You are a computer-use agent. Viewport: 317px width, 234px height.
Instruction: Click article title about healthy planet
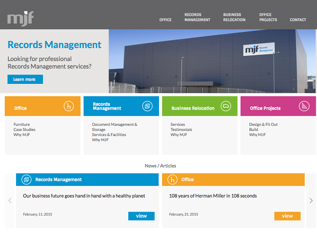[x=84, y=196]
